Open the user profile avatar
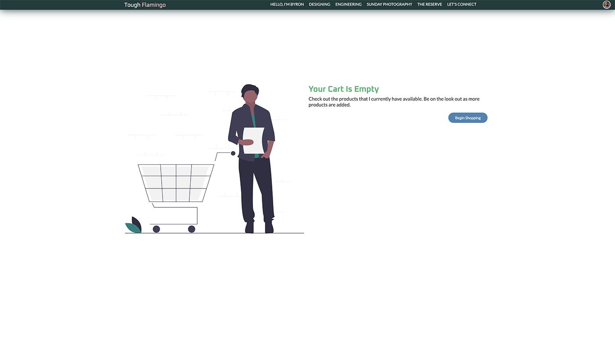 coord(607,4)
